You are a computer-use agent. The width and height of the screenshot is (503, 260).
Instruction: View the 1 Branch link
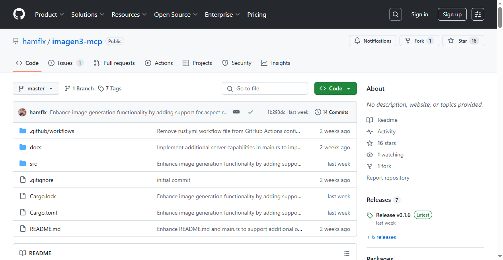(79, 88)
